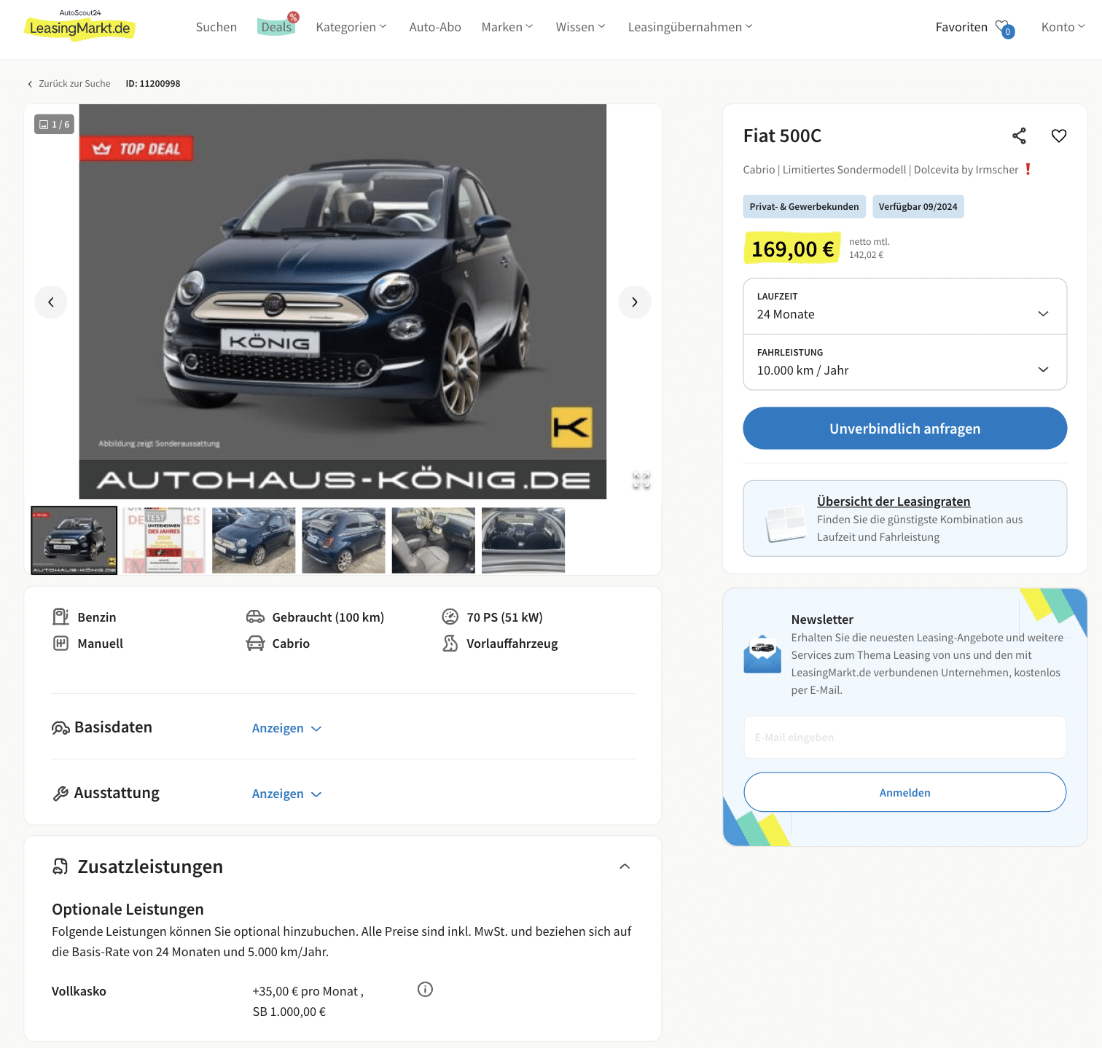This screenshot has height=1048, width=1102.
Task: Click the Vorlauffahrzeug road icon
Action: [x=450, y=643]
